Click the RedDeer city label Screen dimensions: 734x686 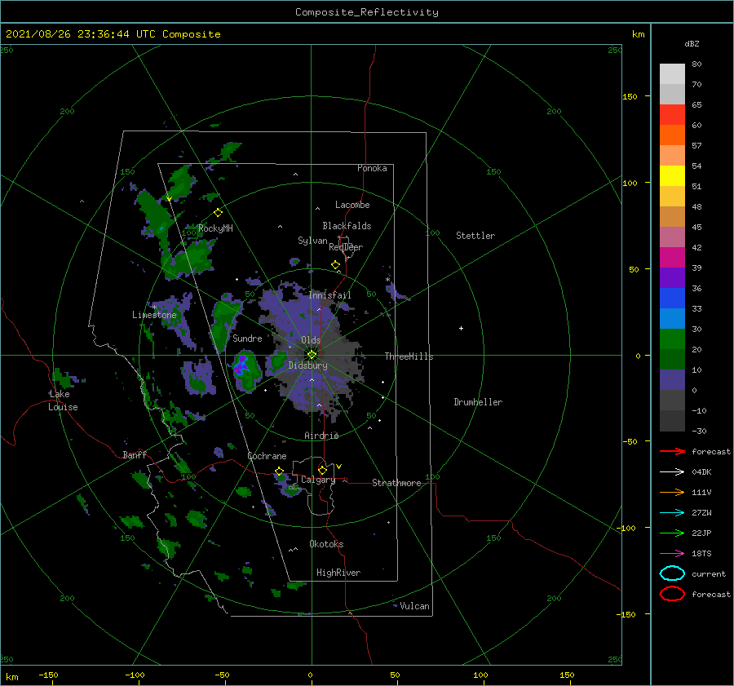coord(346,247)
